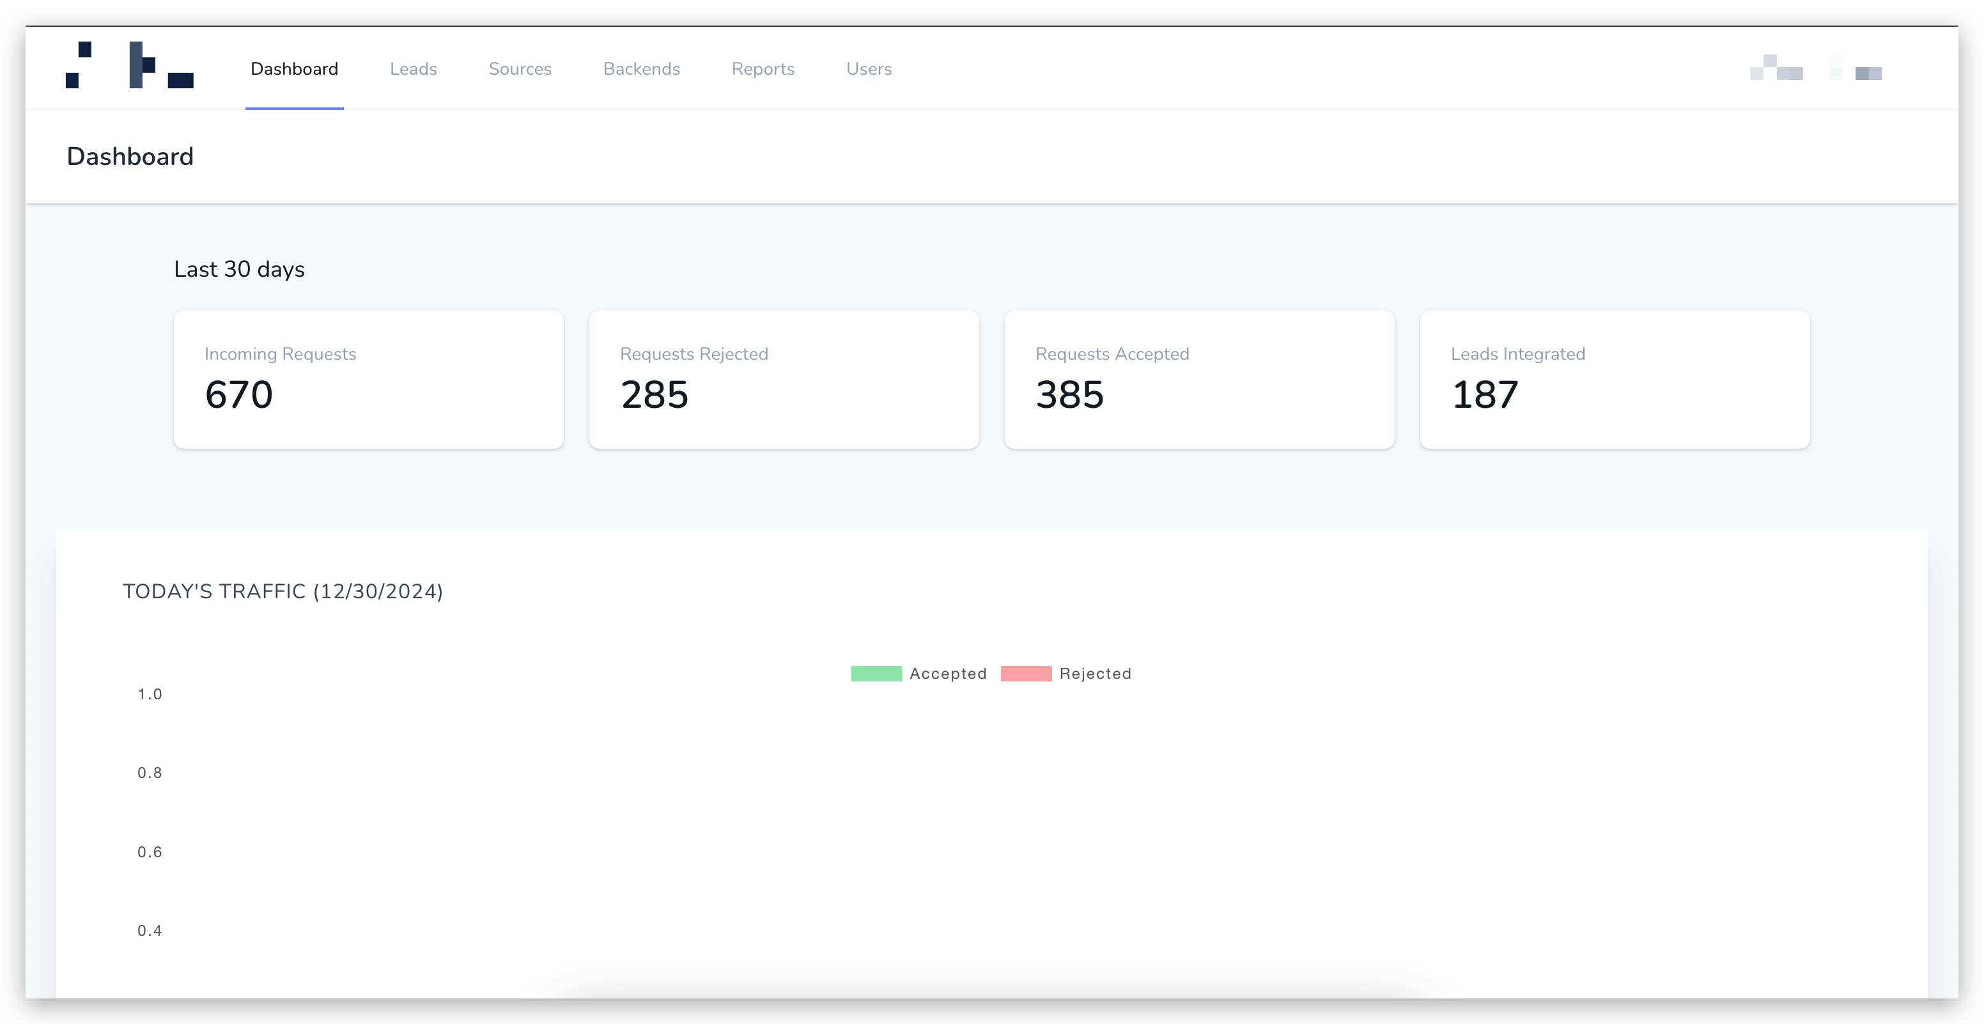Click the Today's Traffic chart title
The image size is (1984, 1024).
[283, 591]
